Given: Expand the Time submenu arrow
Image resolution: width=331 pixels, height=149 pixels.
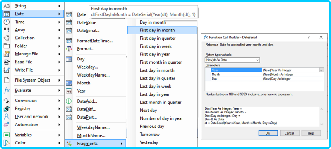Looking at the screenshot, I should point(60,22).
